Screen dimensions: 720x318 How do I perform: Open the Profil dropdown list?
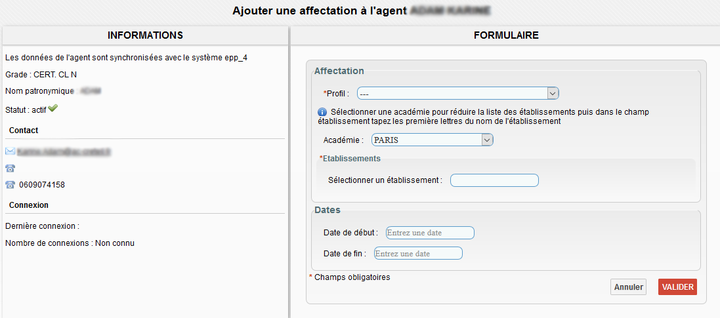tap(457, 93)
